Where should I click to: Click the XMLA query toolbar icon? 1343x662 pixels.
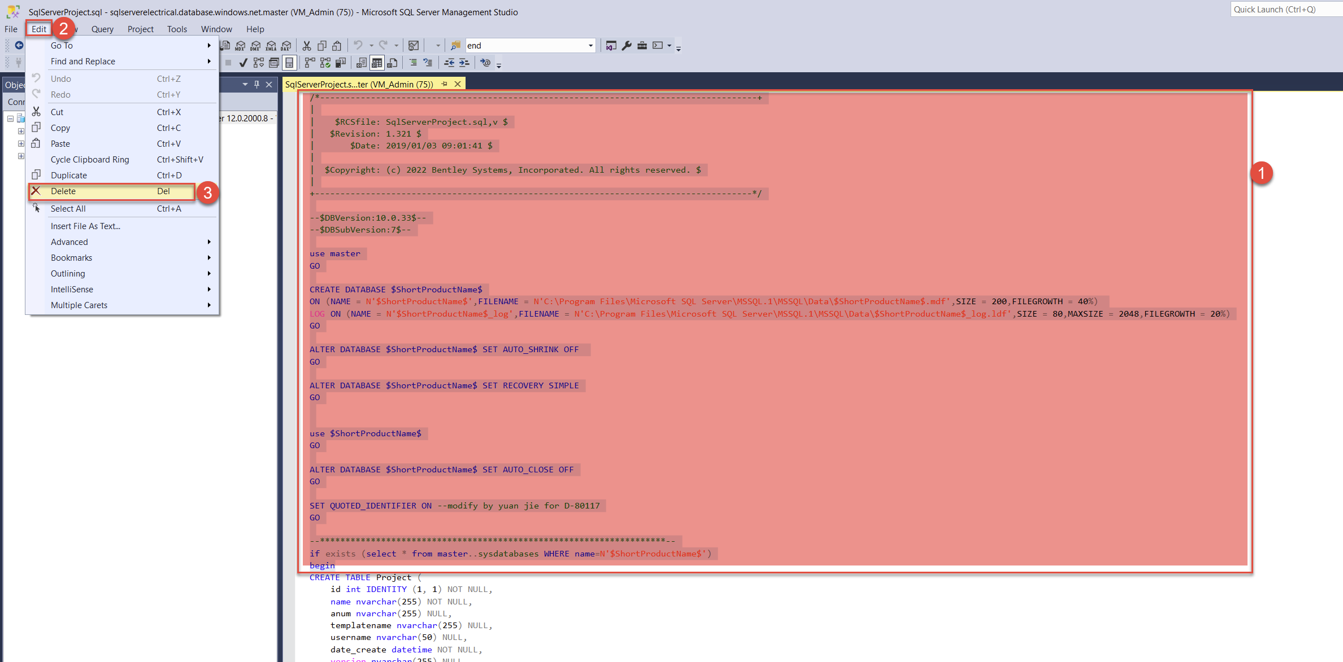271,46
